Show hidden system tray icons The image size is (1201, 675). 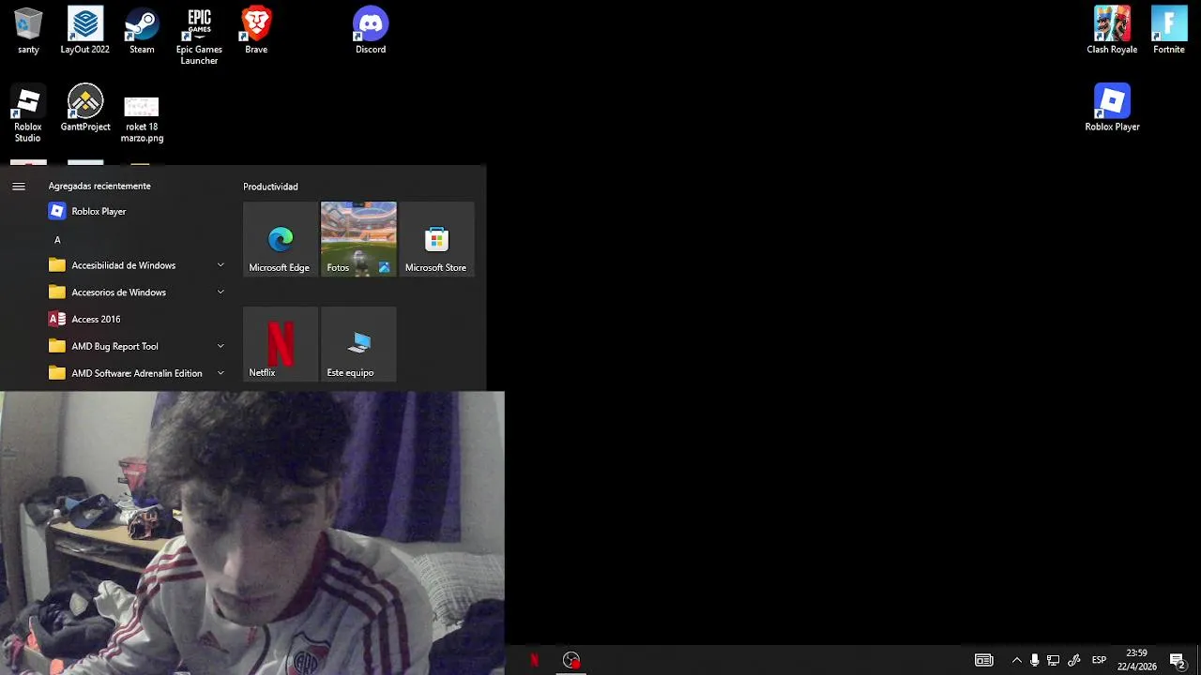[1016, 660]
